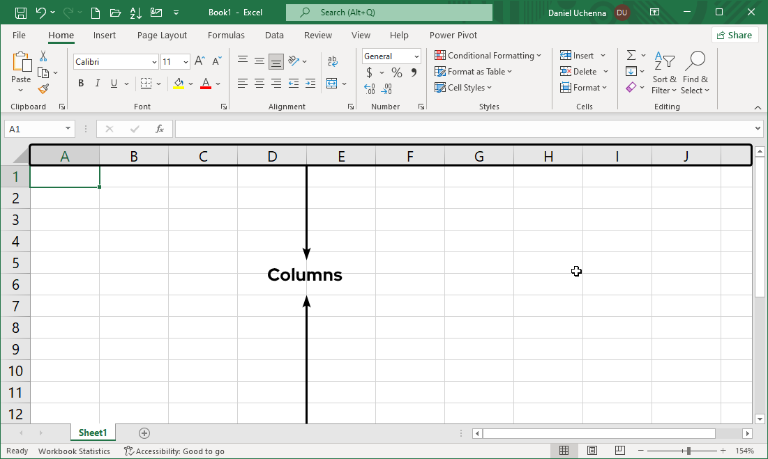Apply the Percent Style number format

[x=396, y=72]
